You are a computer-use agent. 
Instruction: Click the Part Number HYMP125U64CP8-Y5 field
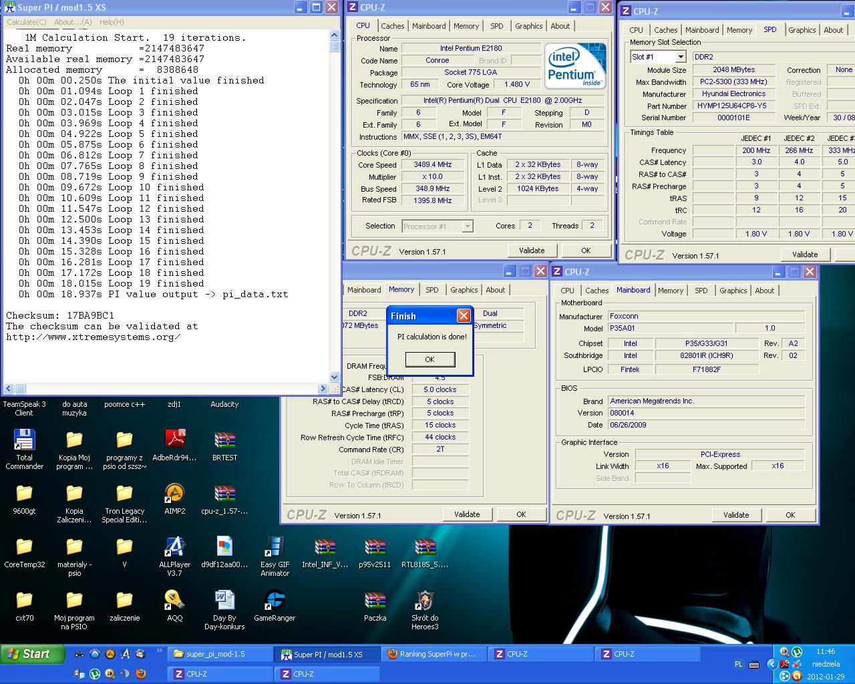733,106
